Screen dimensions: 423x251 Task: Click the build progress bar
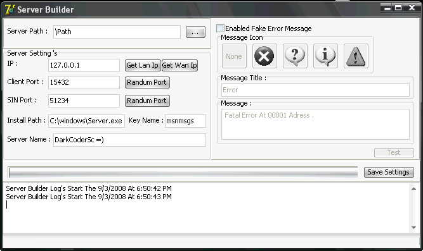click(183, 172)
